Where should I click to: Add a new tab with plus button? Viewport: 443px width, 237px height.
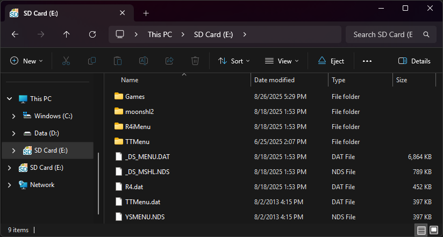[x=146, y=13]
